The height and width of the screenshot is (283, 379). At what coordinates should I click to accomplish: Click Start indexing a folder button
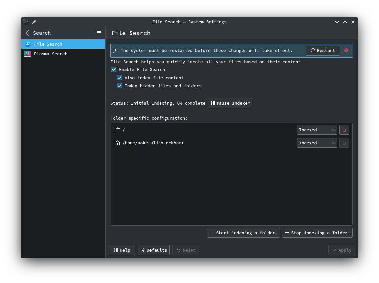(x=244, y=233)
